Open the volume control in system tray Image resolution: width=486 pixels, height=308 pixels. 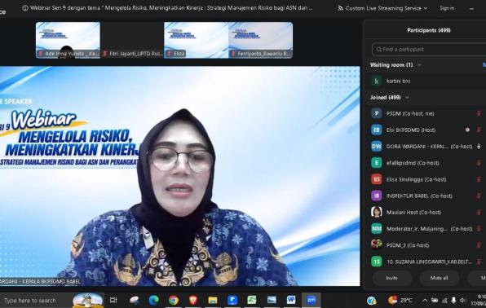click(462, 300)
